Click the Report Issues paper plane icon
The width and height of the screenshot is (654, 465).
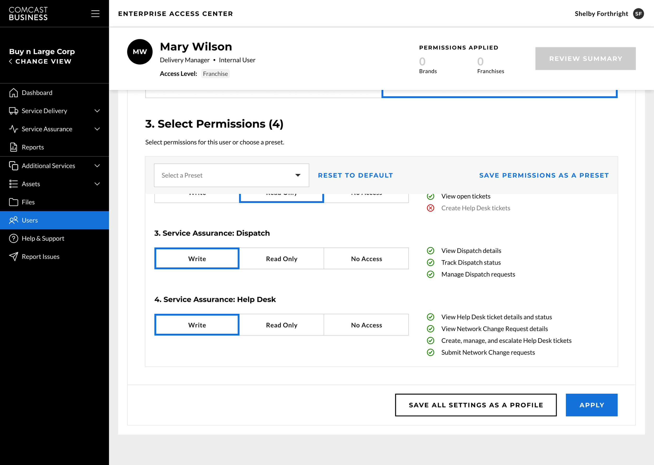(13, 257)
